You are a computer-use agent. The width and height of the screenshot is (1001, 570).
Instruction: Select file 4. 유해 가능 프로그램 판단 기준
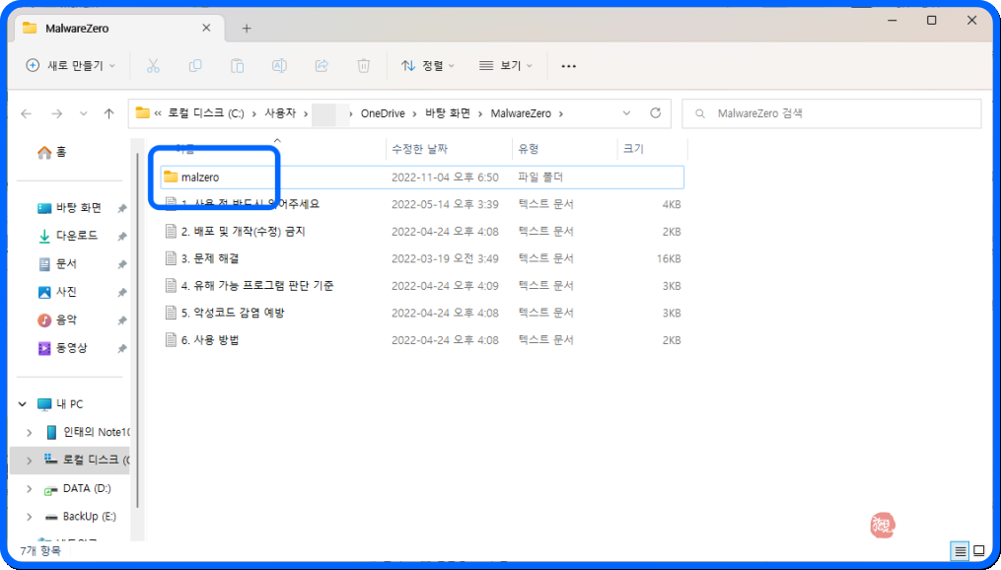422,286
